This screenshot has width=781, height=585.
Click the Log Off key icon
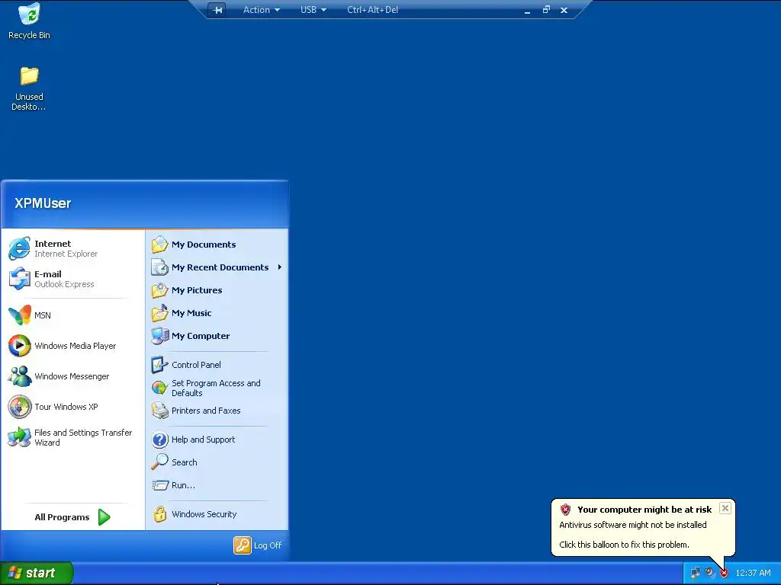coord(243,545)
